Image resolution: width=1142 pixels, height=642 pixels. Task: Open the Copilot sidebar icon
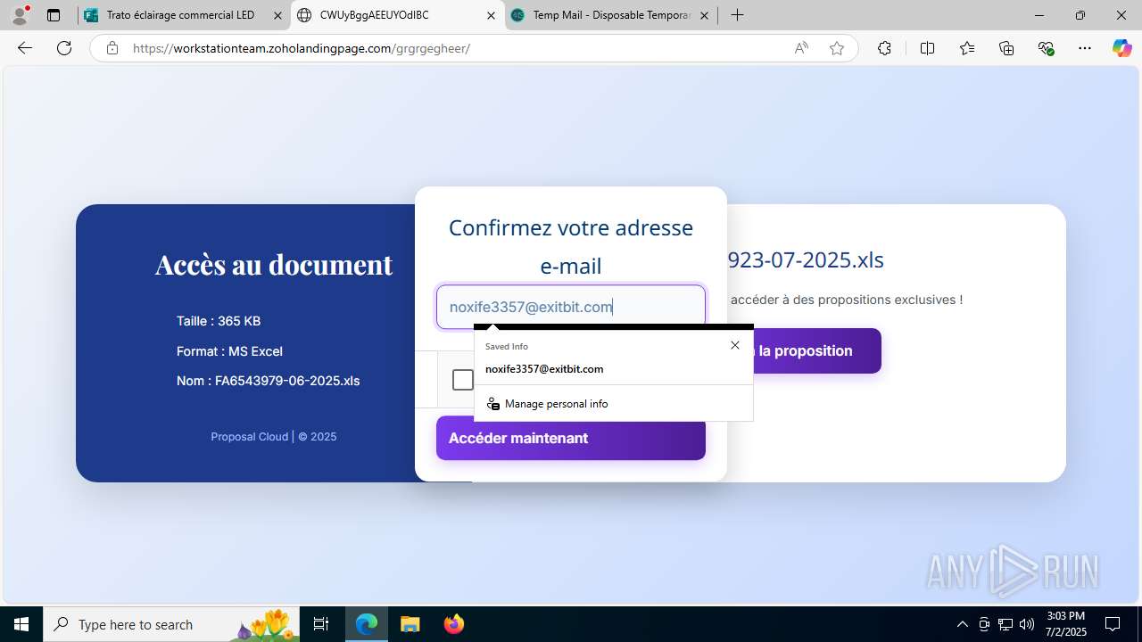tap(1121, 48)
